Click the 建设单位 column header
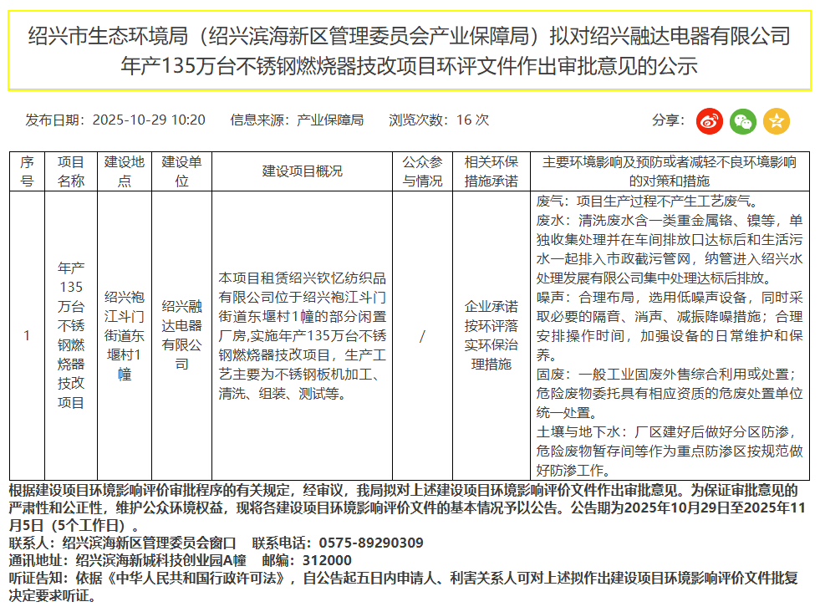 [x=181, y=171]
